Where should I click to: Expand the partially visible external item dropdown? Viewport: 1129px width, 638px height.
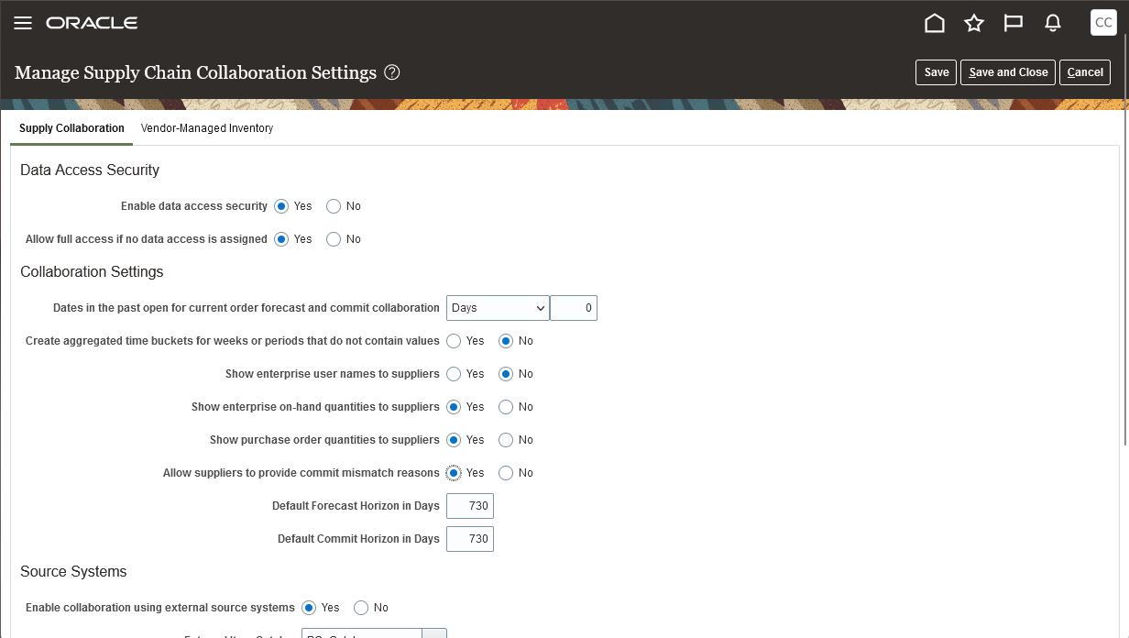tap(433, 633)
